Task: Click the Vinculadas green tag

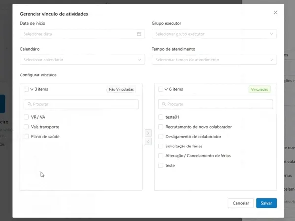Action: [259, 89]
